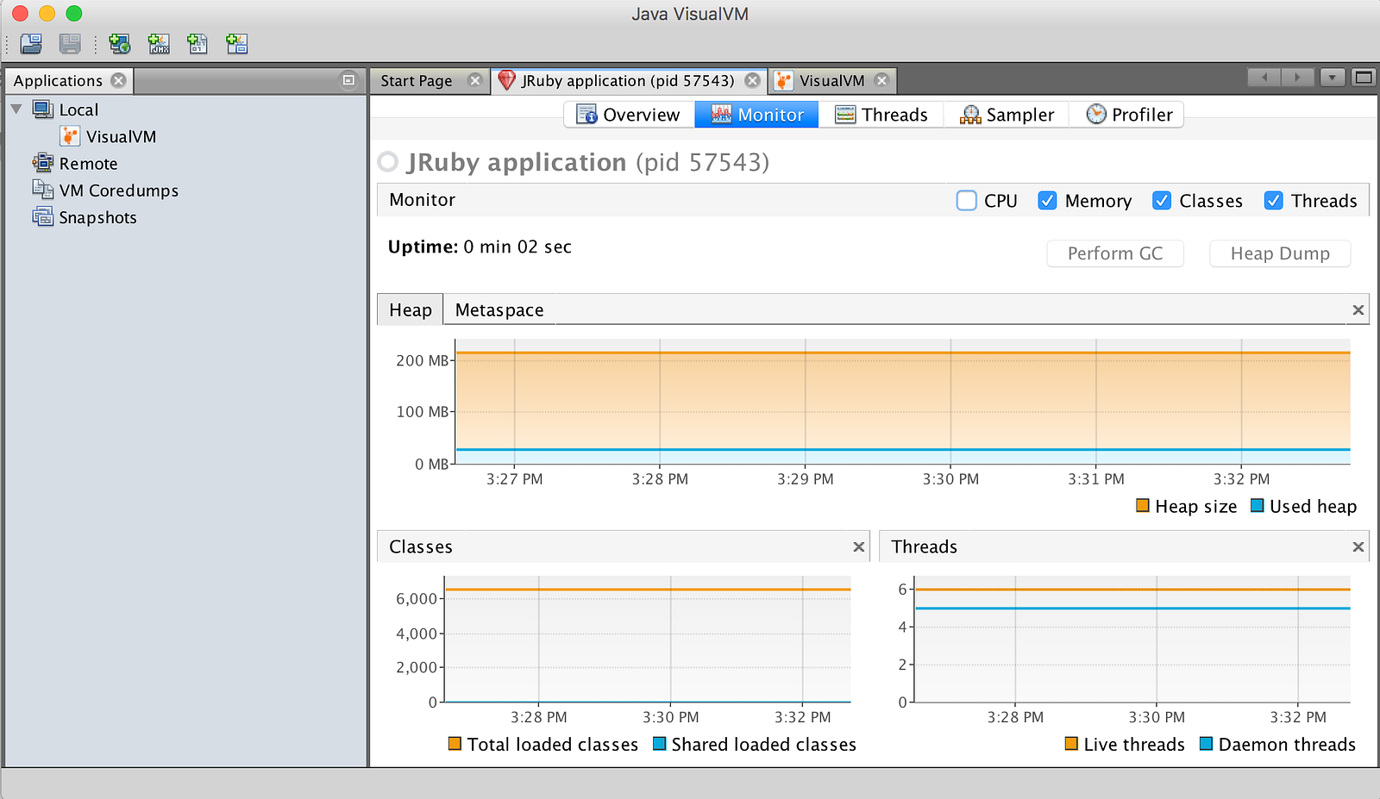Collapse the Local tree node arrow
This screenshot has height=799, width=1380.
click(x=16, y=109)
